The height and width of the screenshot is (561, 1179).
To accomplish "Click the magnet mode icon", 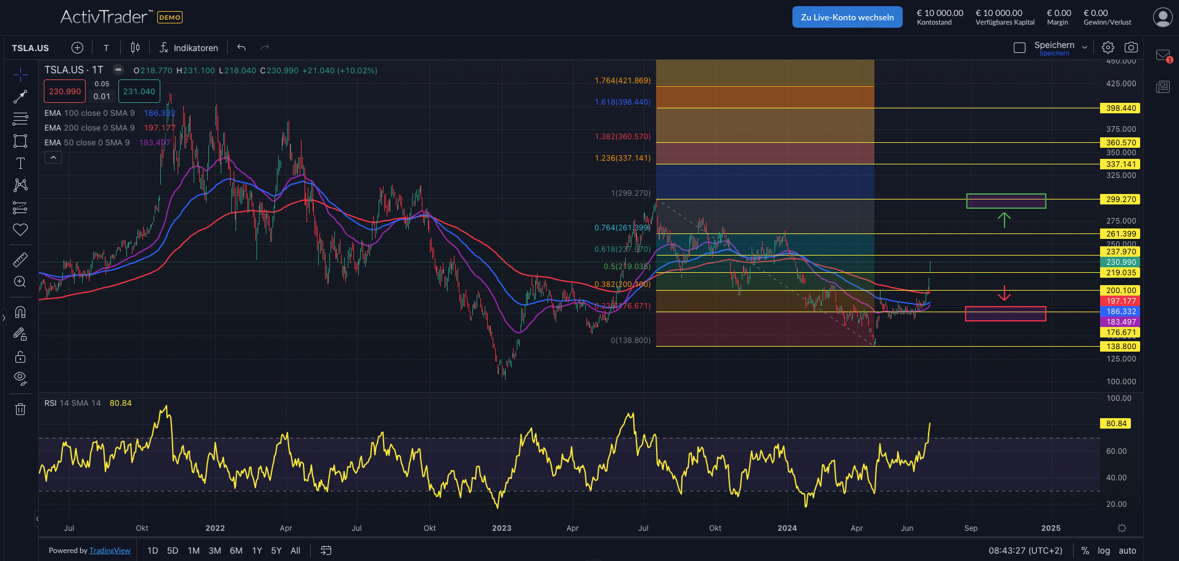I will click(20, 312).
